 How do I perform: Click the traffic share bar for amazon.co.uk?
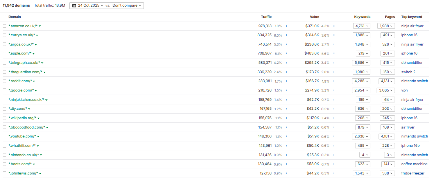tap(286, 26)
